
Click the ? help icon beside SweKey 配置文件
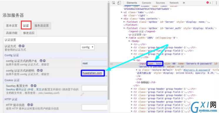(x=32, y=86)
